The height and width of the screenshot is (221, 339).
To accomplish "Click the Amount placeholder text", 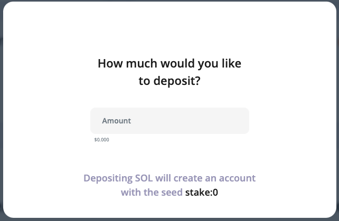I will pyautogui.click(x=117, y=121).
